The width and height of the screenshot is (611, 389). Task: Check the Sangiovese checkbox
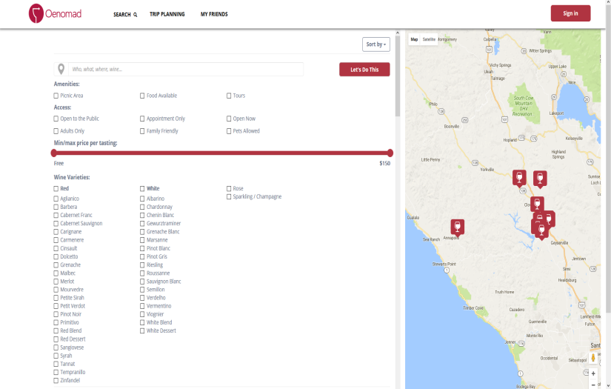pyautogui.click(x=56, y=348)
